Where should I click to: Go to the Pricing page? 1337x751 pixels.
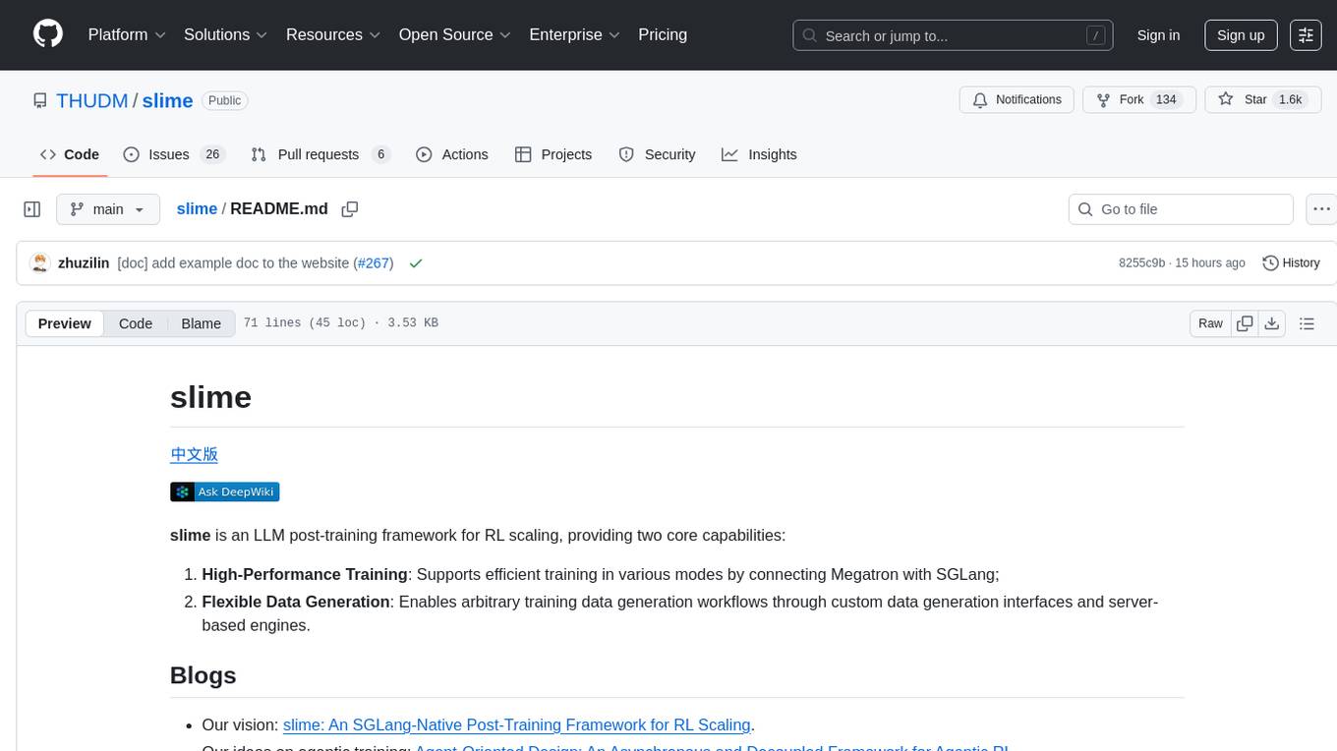[663, 34]
